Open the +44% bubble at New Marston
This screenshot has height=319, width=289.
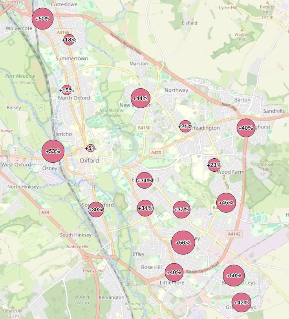point(140,99)
